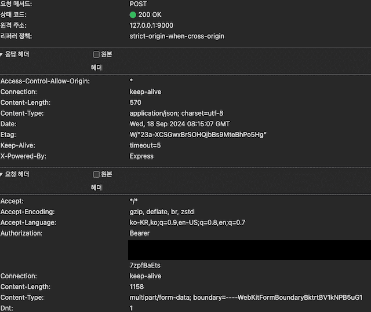Select the Accept-Language header value
Image resolution: width=371 pixels, height=312 pixels.
187,222
